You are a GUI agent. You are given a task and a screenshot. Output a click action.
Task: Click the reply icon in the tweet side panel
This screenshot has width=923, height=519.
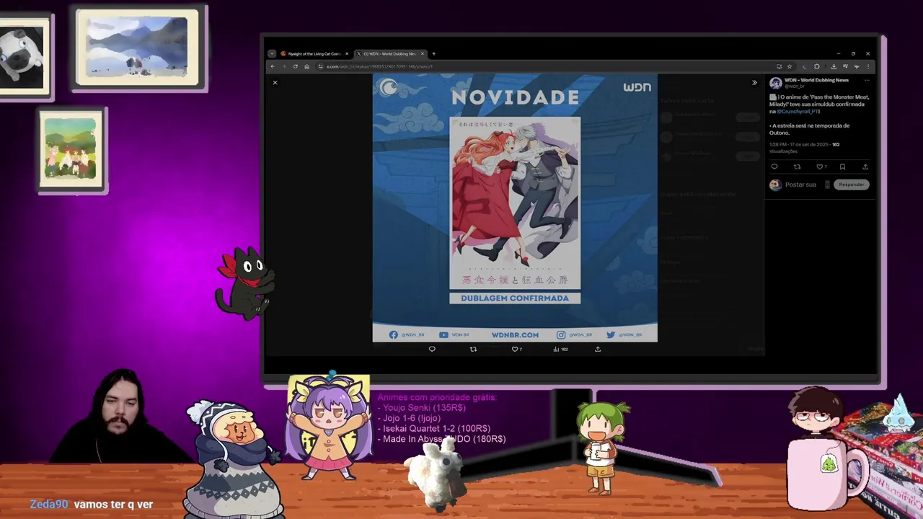pyautogui.click(x=774, y=167)
